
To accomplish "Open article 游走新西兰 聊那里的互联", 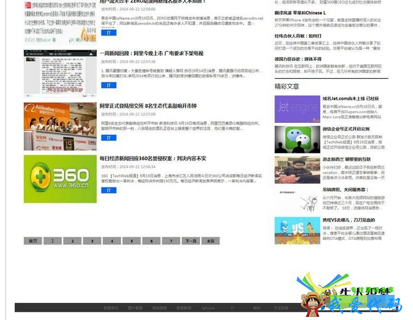I will [x=347, y=159].
